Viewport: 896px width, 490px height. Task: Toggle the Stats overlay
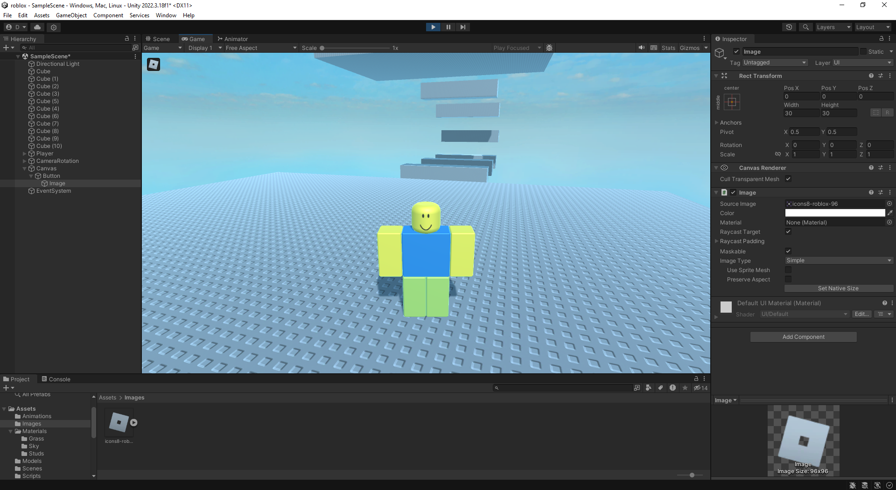pos(668,48)
